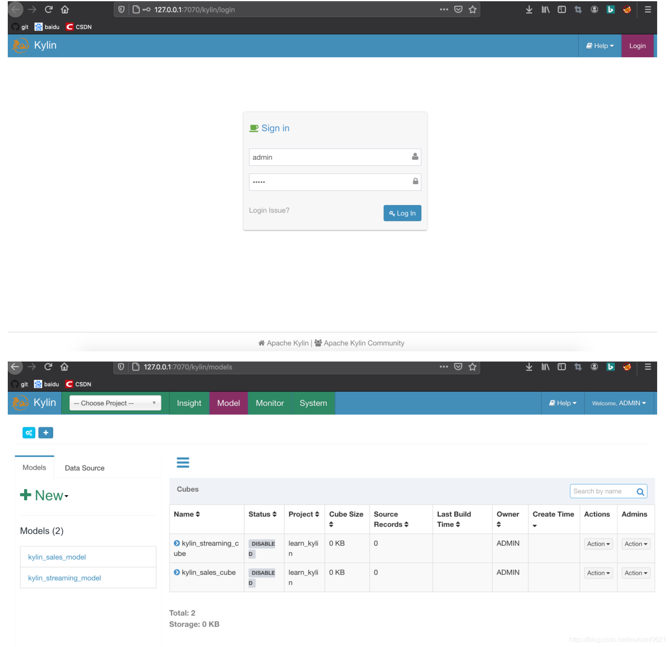Focus the admin username field
Image resolution: width=669 pixels, height=647 pixels.
tap(335, 157)
